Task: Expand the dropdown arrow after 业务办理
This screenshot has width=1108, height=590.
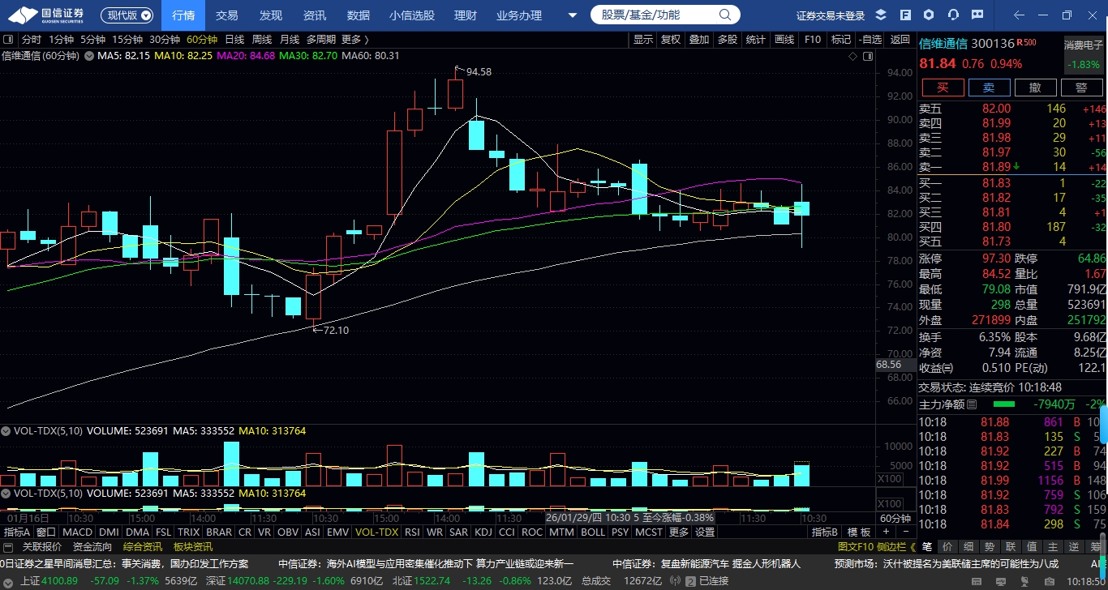Action: [573, 15]
